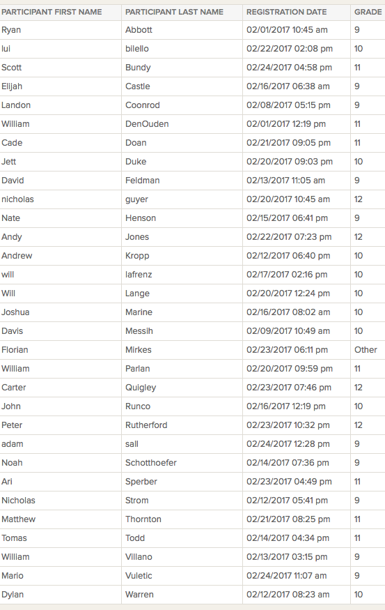385x610 pixels.
Task: Click first name 'Landon' in Coonrod row
Action: [x=16, y=105]
